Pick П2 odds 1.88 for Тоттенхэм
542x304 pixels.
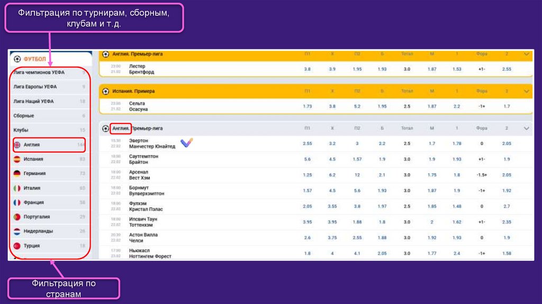(x=357, y=222)
